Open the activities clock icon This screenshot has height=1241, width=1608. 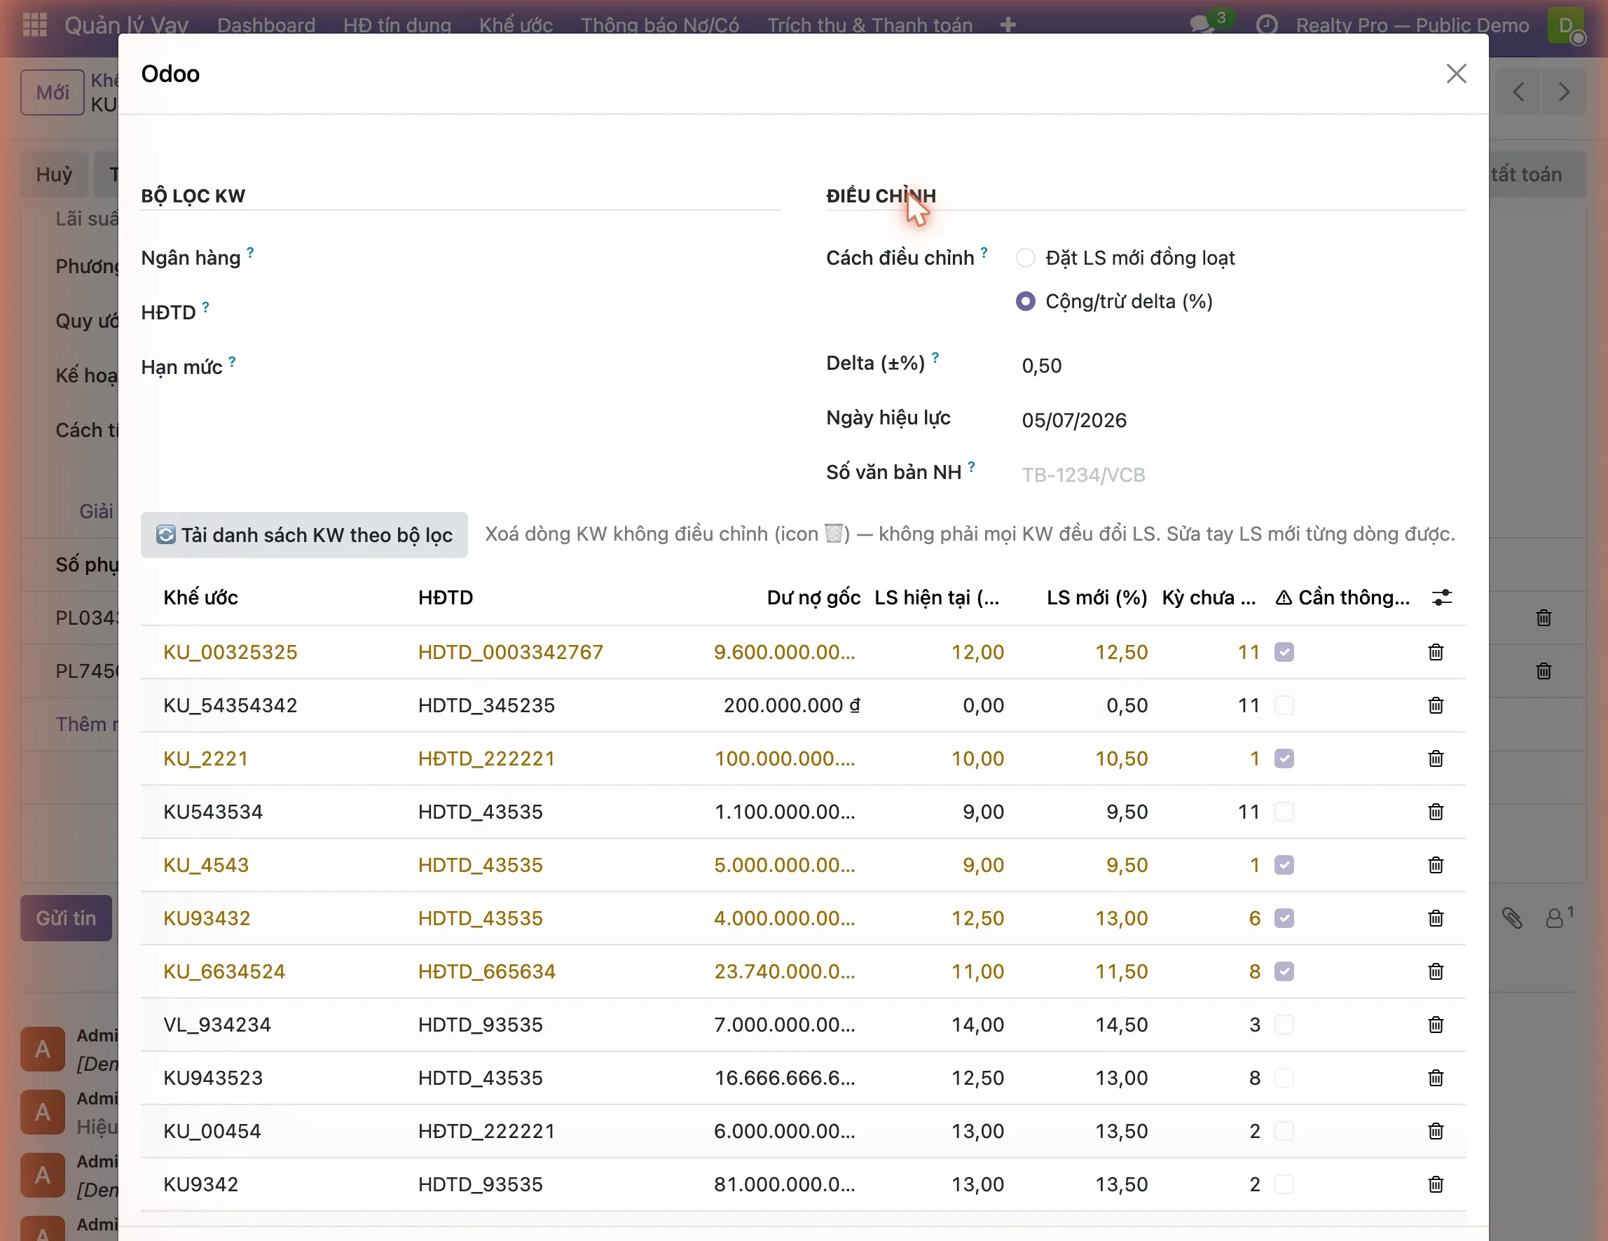[1266, 25]
